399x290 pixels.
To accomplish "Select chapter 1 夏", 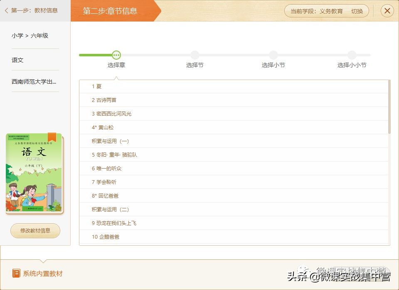I will (x=96, y=86).
